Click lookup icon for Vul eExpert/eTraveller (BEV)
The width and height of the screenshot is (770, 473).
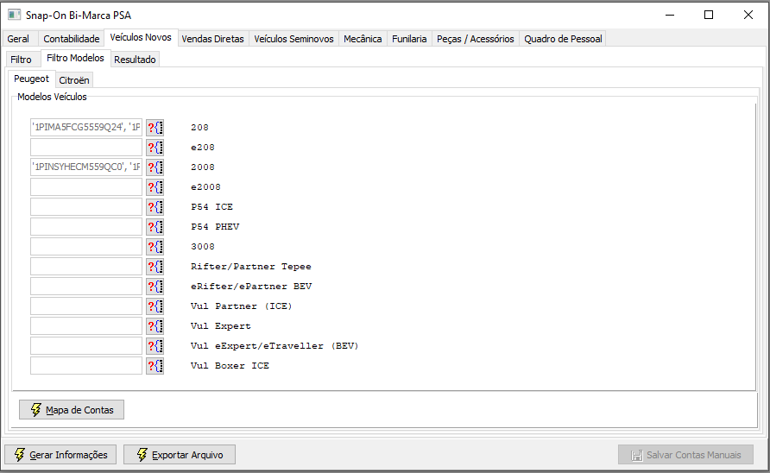coord(155,346)
